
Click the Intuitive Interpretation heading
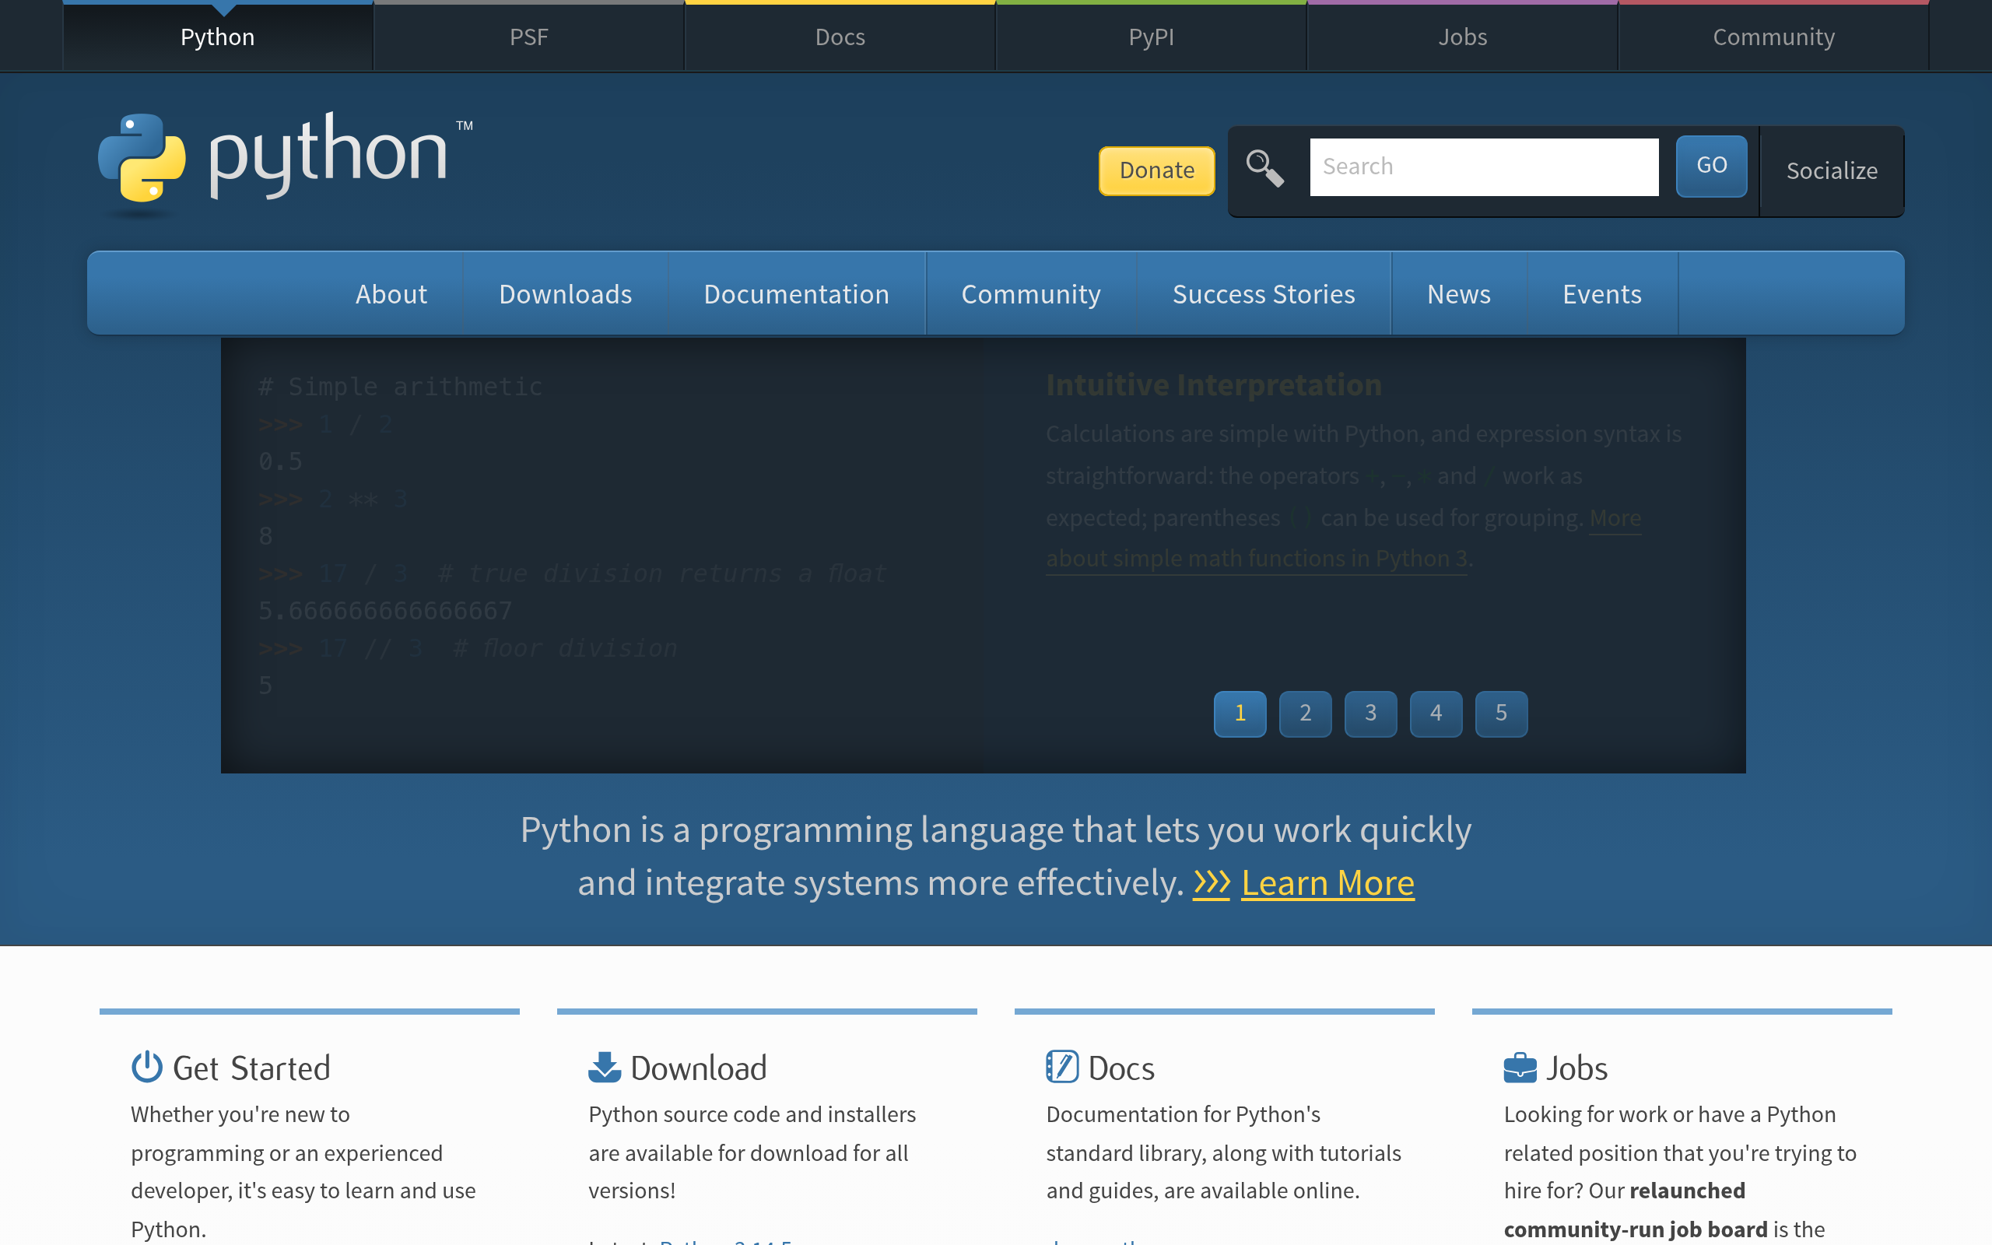(1213, 384)
